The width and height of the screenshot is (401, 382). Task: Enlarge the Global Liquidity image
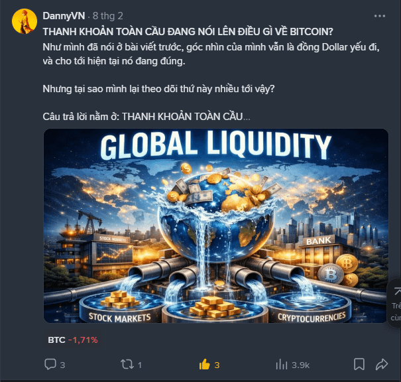[x=216, y=225]
